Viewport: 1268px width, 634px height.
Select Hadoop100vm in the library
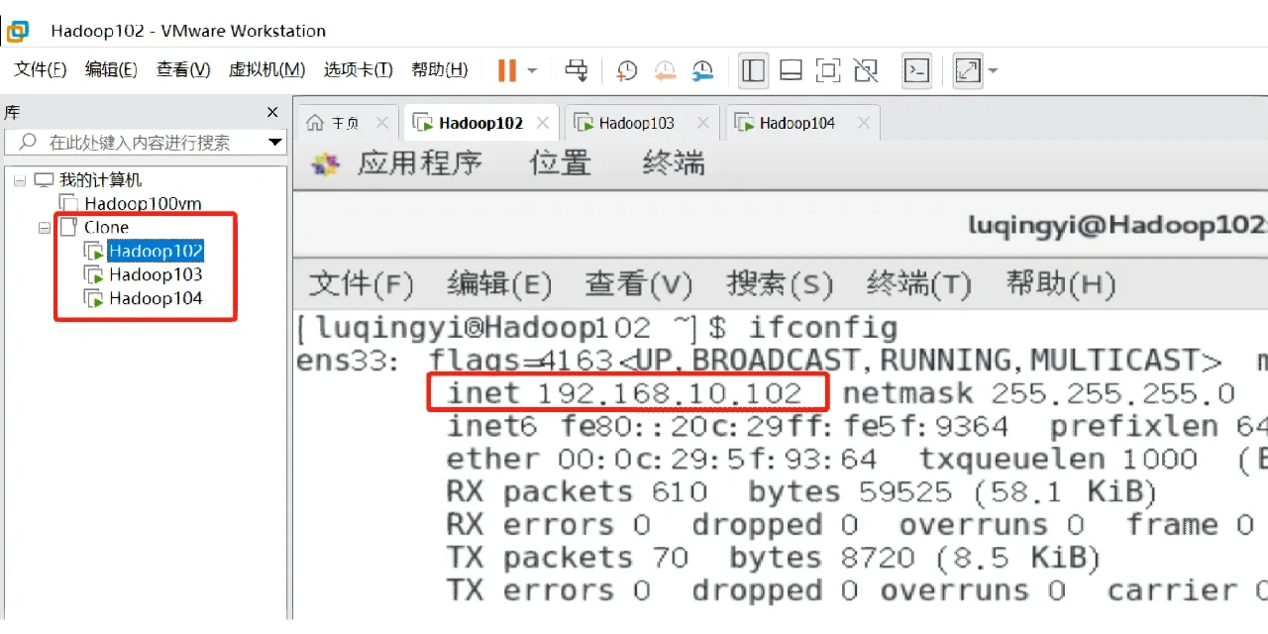click(x=143, y=204)
